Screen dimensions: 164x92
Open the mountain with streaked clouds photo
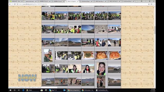point(61,42)
